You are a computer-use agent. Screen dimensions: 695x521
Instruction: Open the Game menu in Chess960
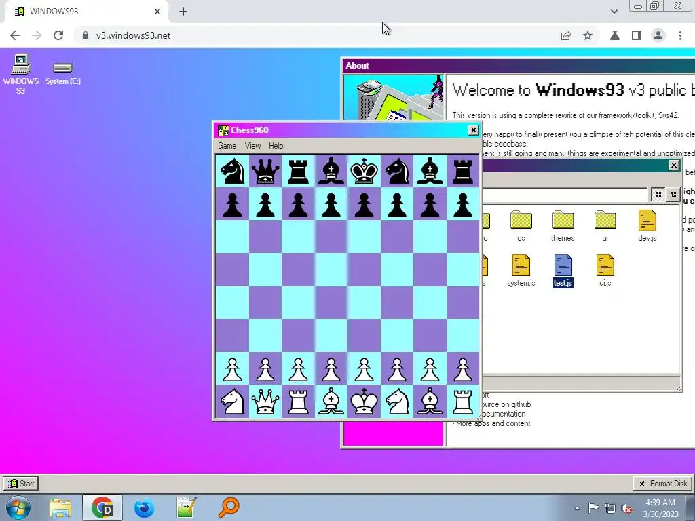227,146
